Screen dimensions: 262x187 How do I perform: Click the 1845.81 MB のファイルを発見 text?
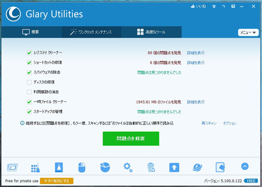click(x=159, y=102)
